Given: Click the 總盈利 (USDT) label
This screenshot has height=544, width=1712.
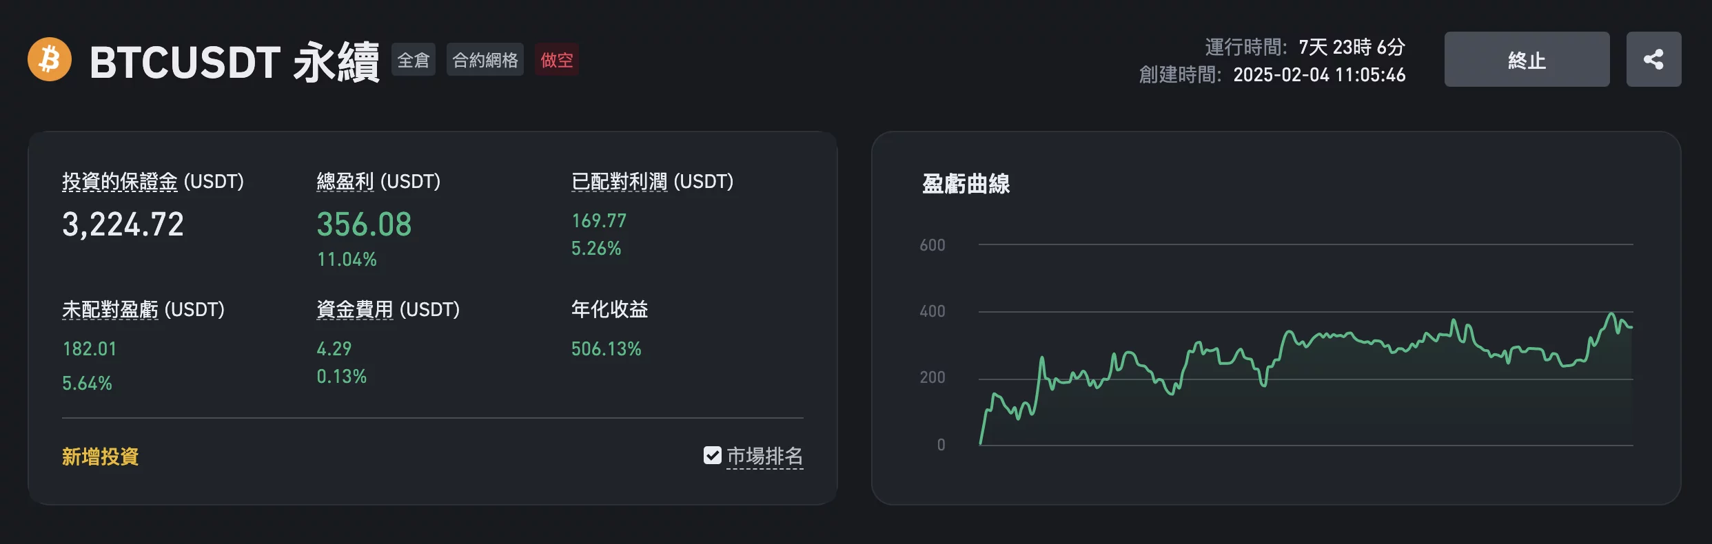Looking at the screenshot, I should 378,182.
